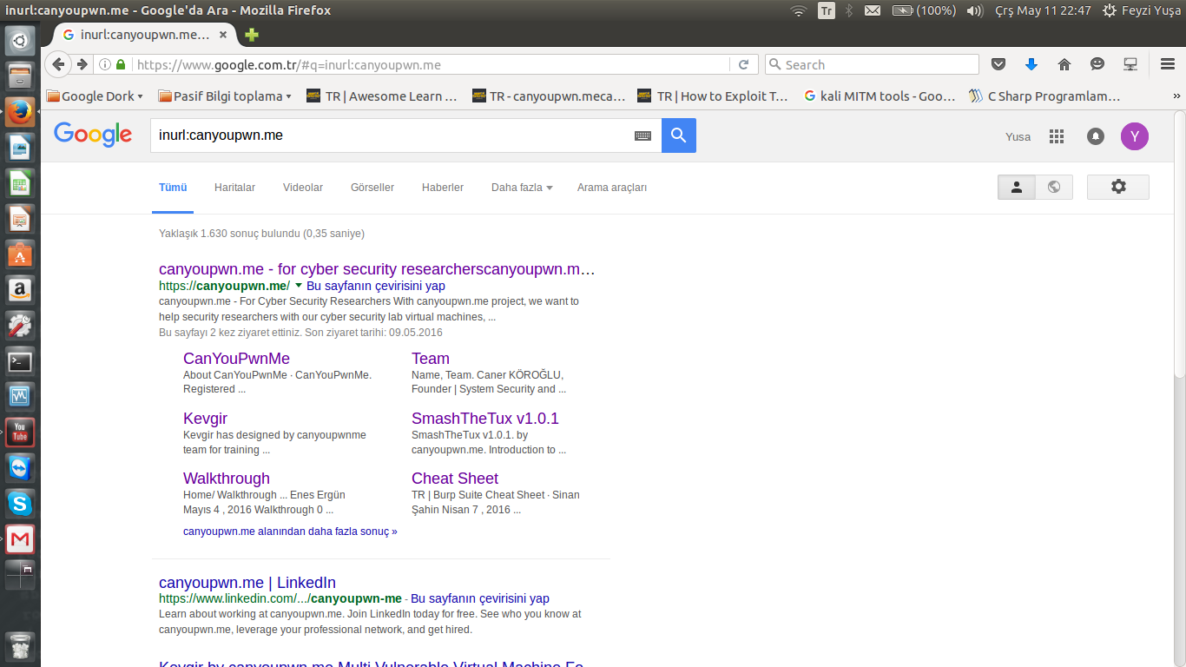Switch to the Görseller tab
Image resolution: width=1186 pixels, height=667 pixels.
click(x=372, y=188)
